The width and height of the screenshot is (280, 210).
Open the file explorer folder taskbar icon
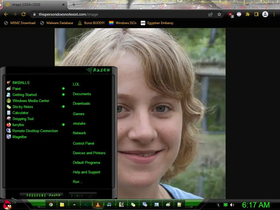pyautogui.click(x=62, y=205)
